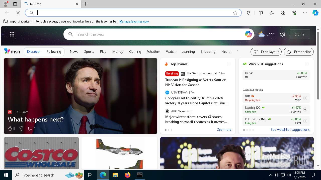Open Top stories more options menu
The image size is (321, 180).
[x=228, y=64]
